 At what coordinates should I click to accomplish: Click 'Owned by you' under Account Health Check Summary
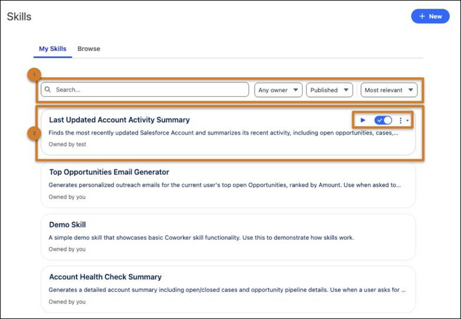(67, 302)
